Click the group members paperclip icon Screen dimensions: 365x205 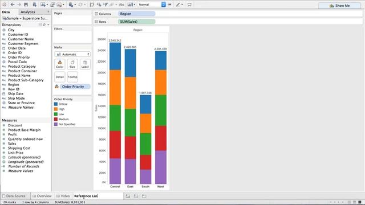pyautogui.click(x=112, y=5)
